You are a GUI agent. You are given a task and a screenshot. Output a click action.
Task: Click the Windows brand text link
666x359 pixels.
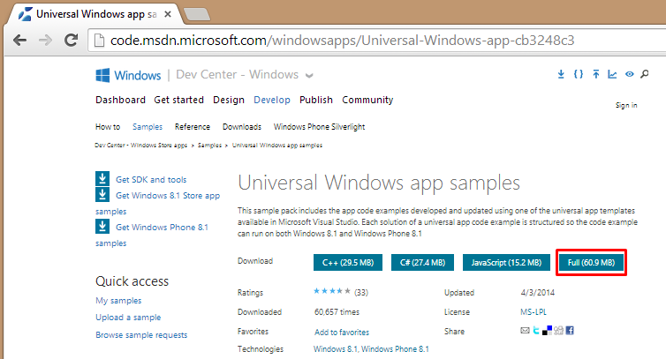[x=138, y=76]
